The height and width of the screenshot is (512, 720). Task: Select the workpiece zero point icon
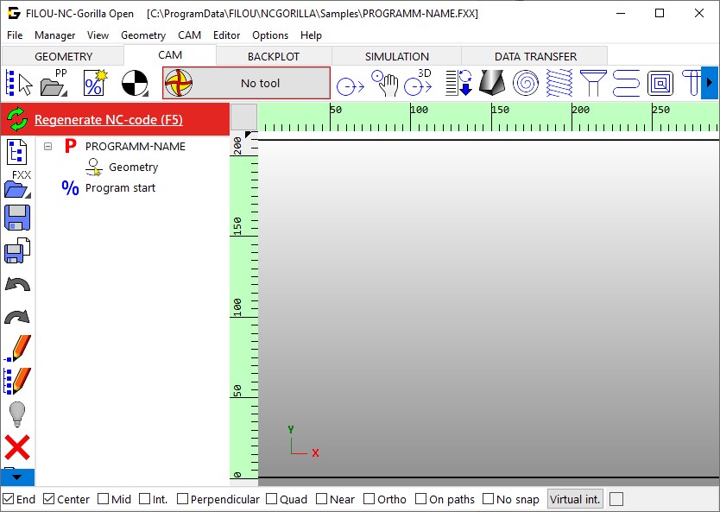(x=135, y=83)
